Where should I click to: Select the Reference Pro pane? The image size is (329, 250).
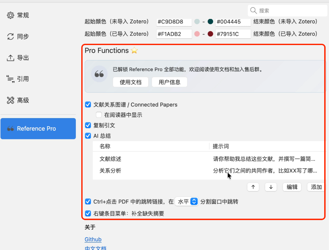(x=38, y=129)
